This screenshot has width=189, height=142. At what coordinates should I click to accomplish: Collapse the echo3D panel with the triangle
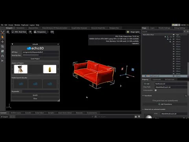click(12, 44)
